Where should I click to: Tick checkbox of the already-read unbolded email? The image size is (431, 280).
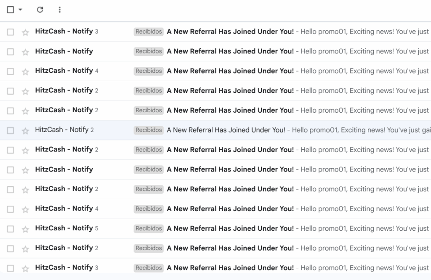(x=11, y=130)
